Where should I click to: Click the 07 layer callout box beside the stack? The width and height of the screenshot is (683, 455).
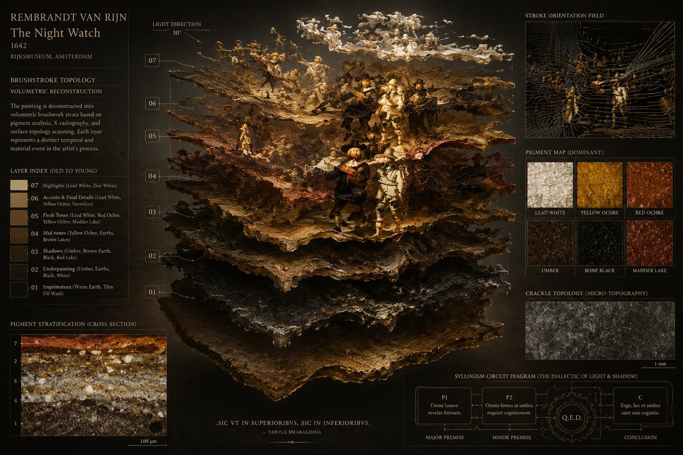click(x=152, y=60)
